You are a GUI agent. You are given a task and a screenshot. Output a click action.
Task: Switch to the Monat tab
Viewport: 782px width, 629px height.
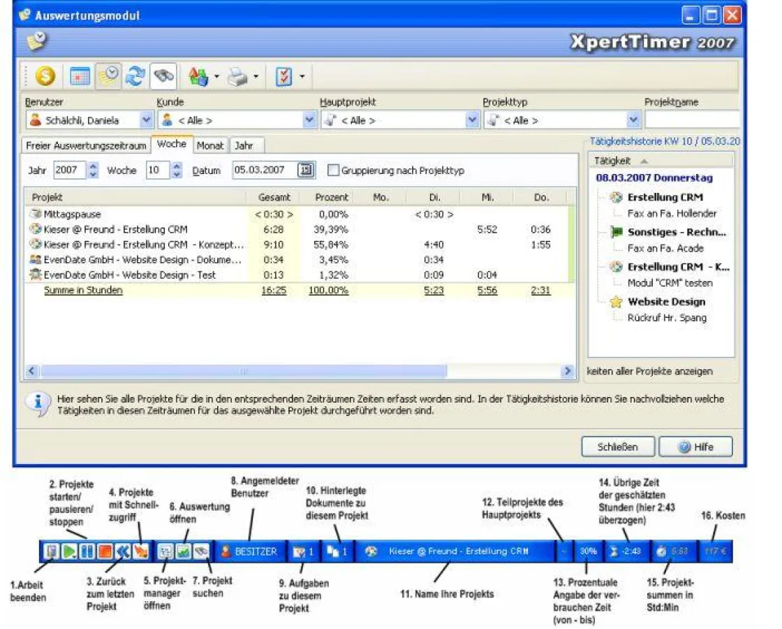(211, 145)
